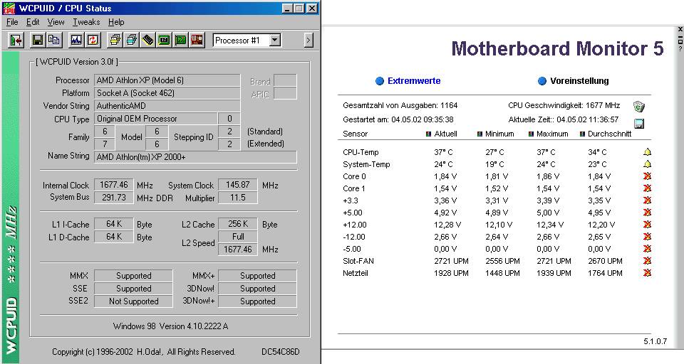Image resolution: width=684 pixels, height=364 pixels.
Task: Toggle the alarm bell for CPU-Temp
Action: [648, 152]
